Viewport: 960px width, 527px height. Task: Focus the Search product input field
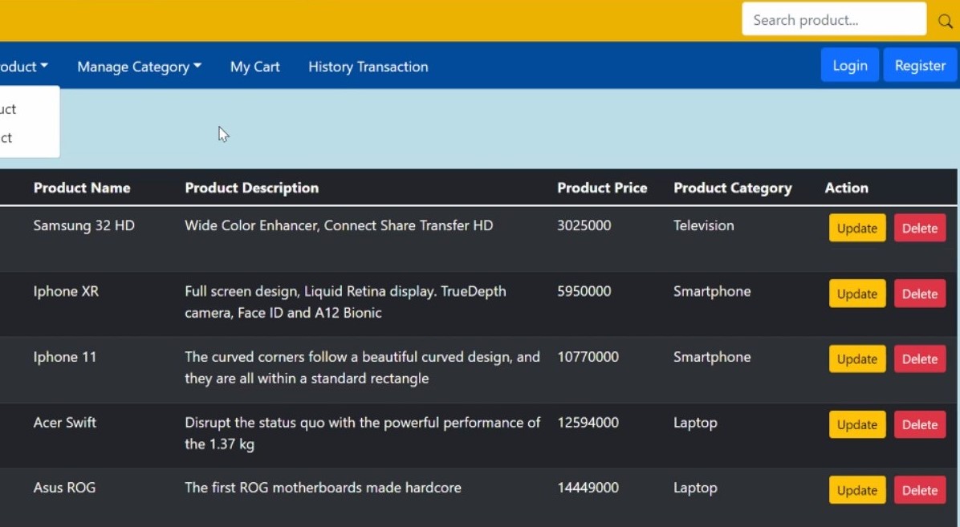(x=834, y=19)
